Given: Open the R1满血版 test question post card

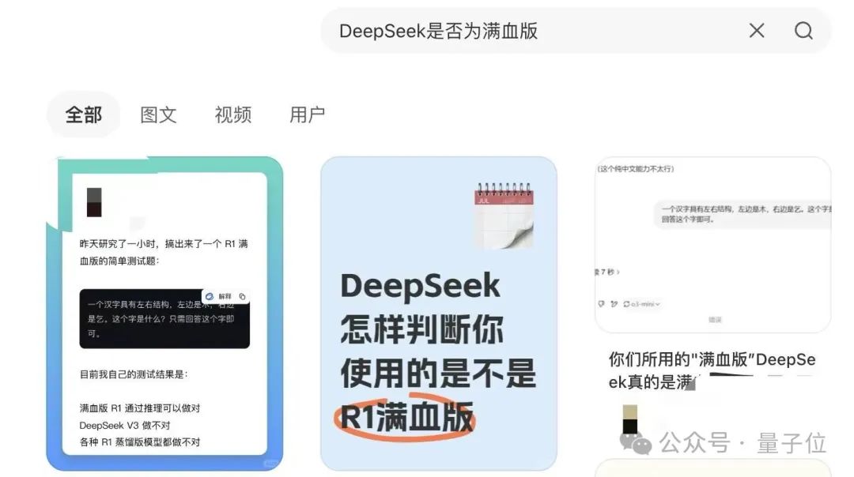Looking at the screenshot, I should point(164,314).
